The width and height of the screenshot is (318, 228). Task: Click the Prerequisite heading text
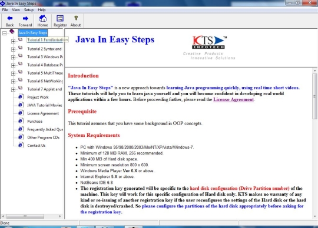pos(82,112)
